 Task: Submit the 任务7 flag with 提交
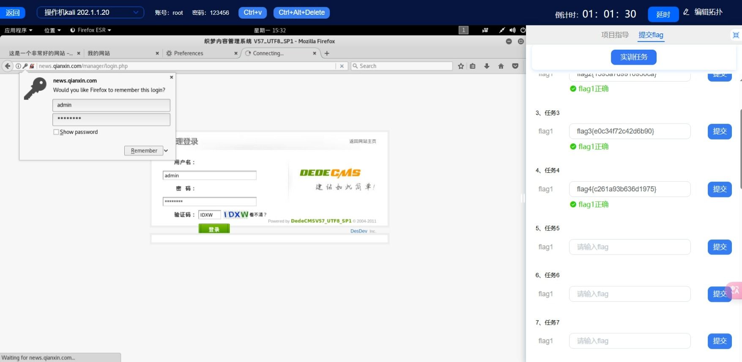(720, 341)
